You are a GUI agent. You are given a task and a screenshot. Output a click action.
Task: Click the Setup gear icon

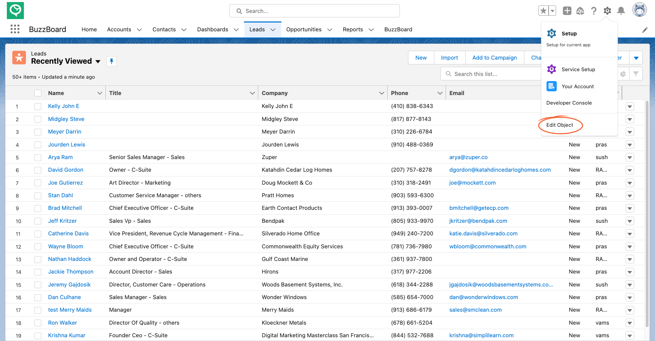(x=607, y=11)
